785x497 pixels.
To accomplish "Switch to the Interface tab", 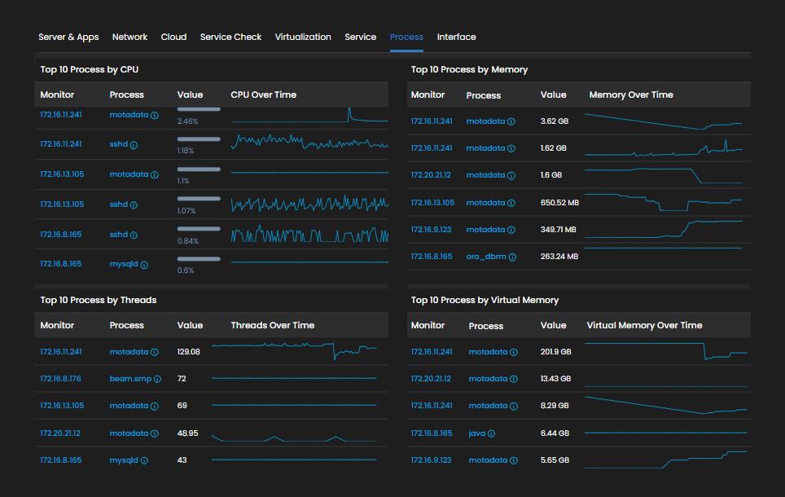I will point(457,37).
